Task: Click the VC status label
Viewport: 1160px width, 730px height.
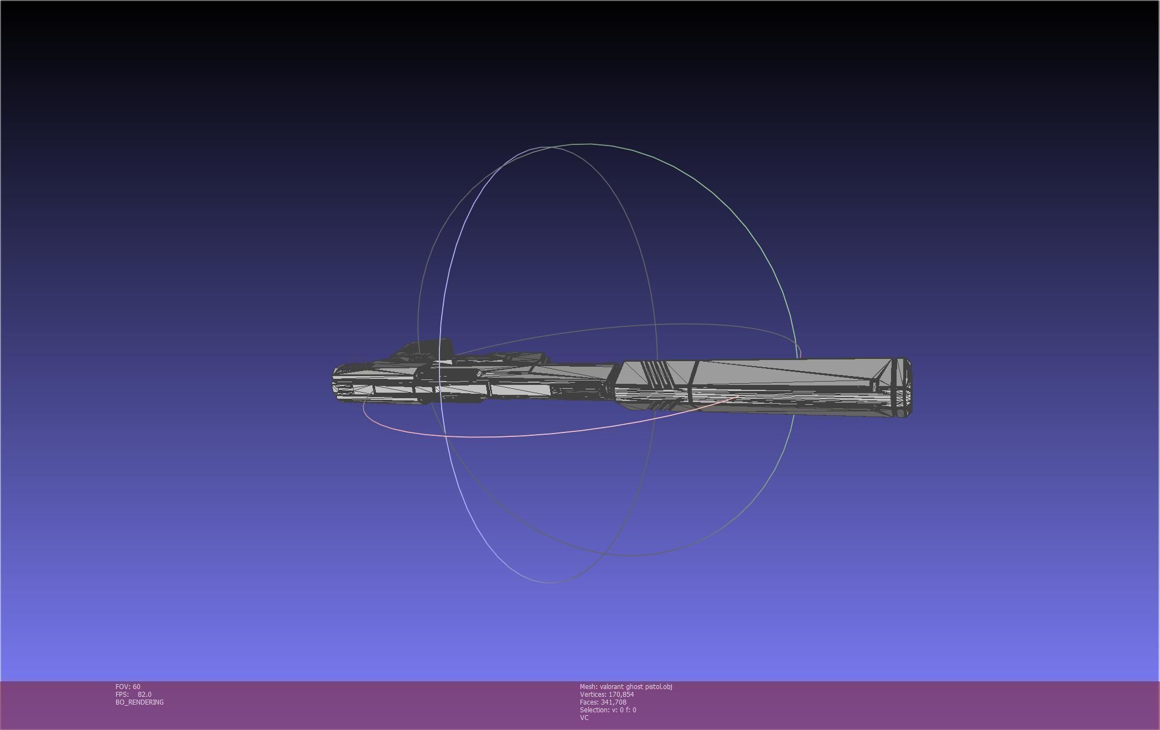Action: pos(584,718)
